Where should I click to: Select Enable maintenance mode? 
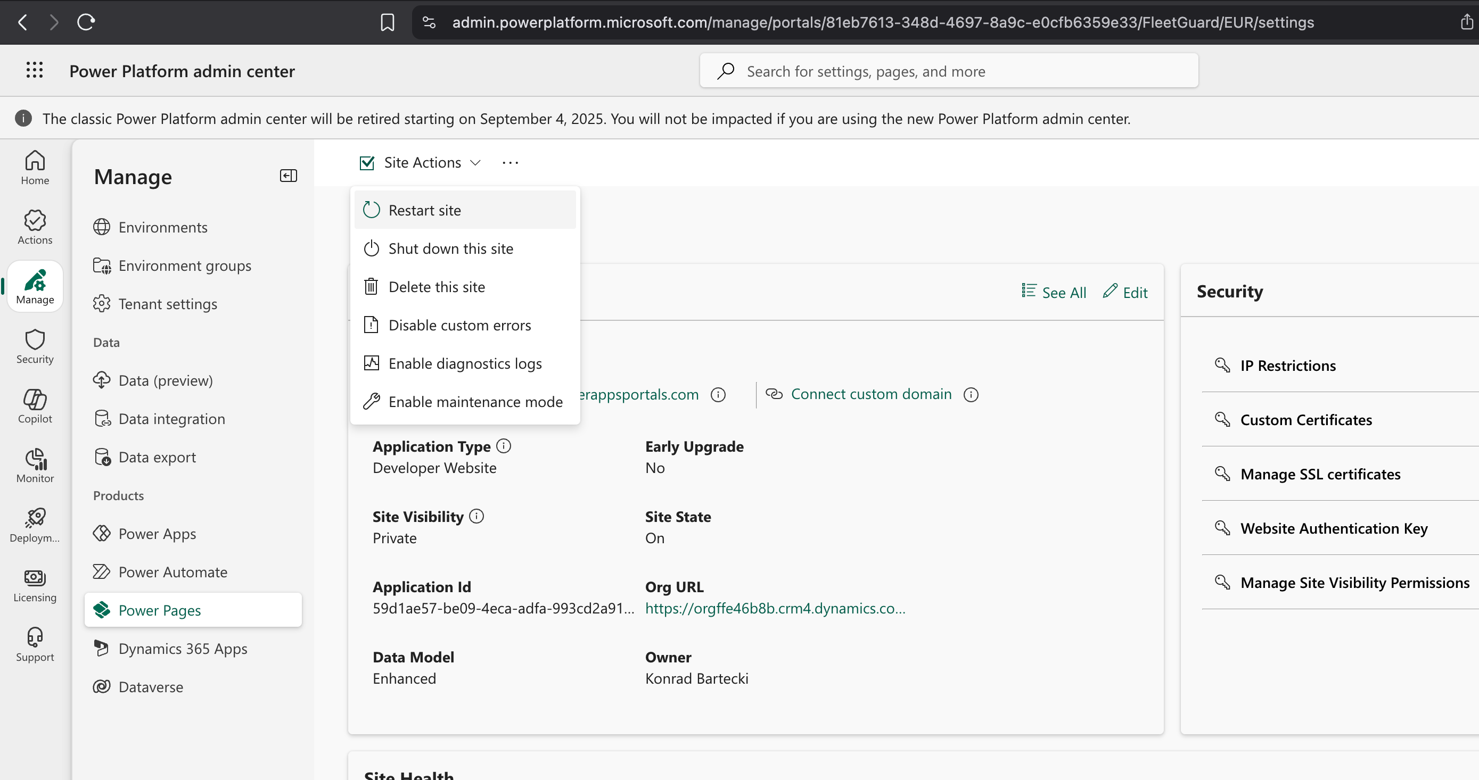click(x=465, y=402)
